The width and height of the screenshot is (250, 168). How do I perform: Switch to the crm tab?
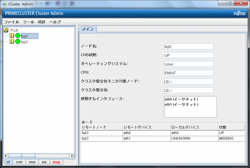click(x=19, y=162)
